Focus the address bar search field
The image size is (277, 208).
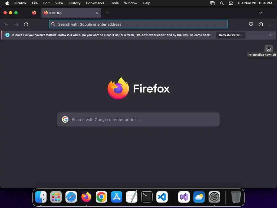[x=138, y=24]
